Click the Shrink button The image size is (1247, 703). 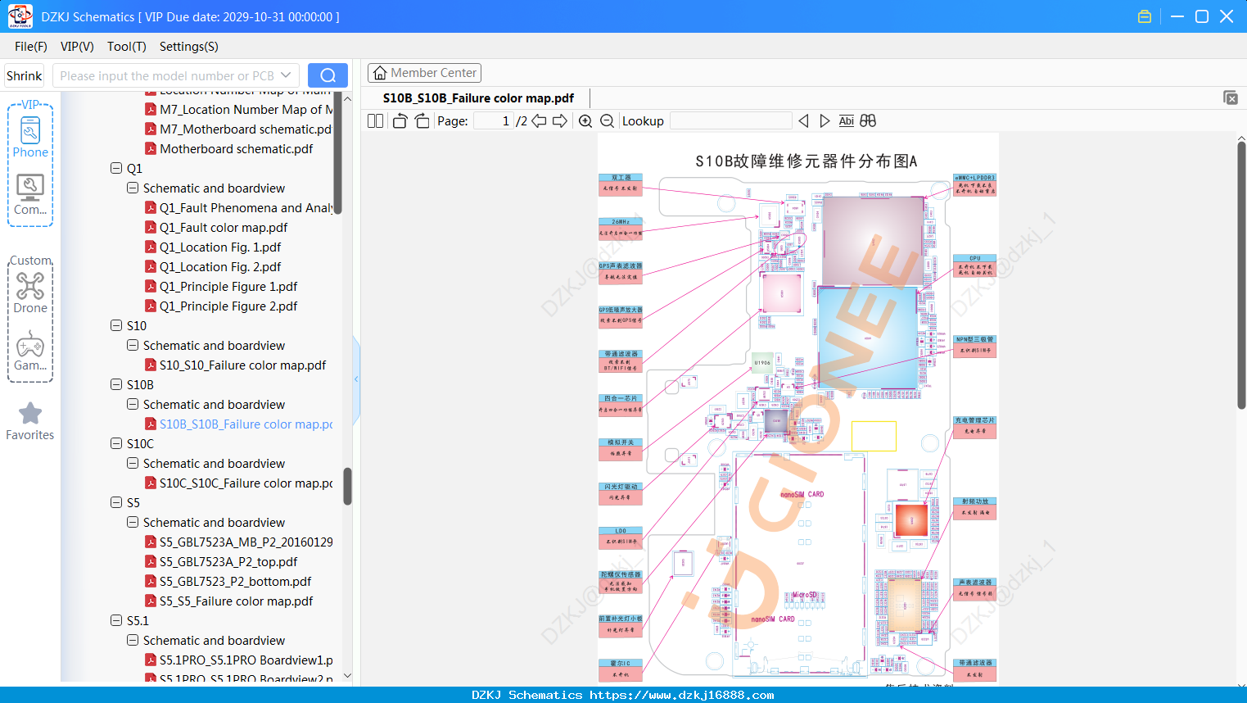[x=24, y=75]
